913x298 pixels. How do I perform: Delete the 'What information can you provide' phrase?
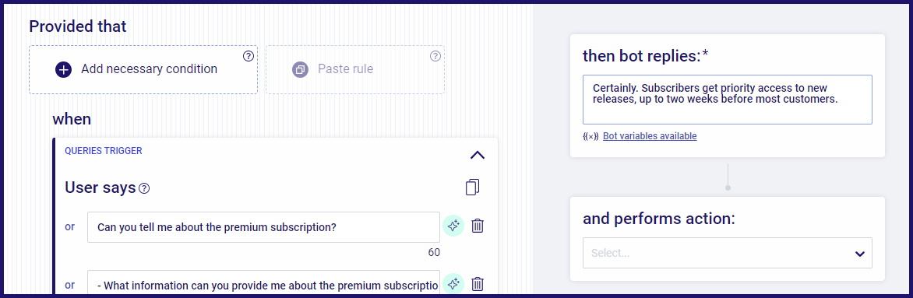pyautogui.click(x=478, y=284)
